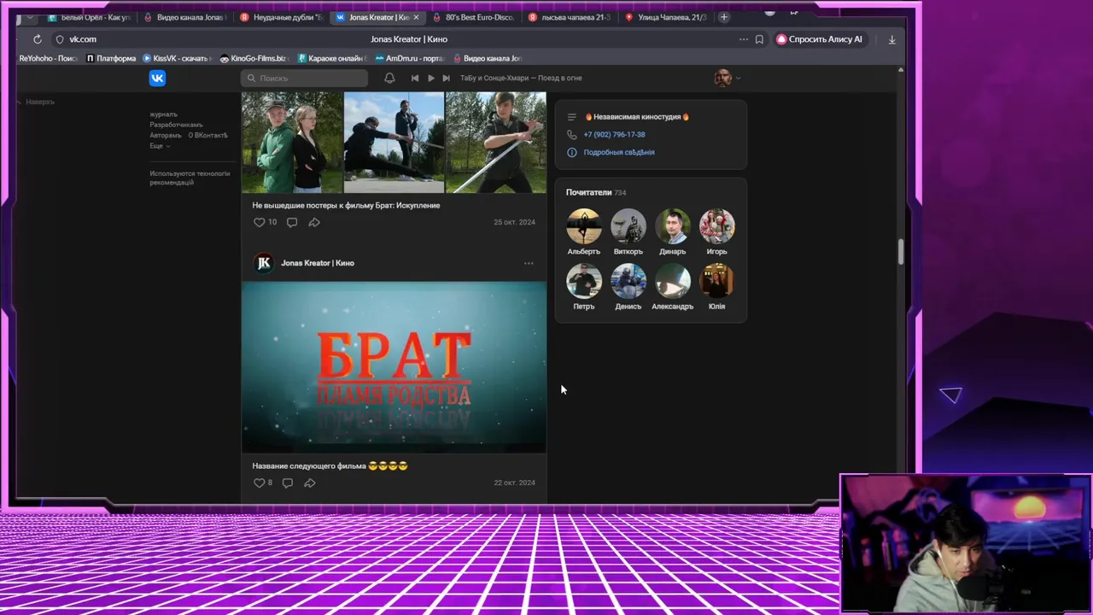Screen dimensions: 1093x615
Task: Switch to Улица Чапаева, 21/3 tab
Action: pos(666,17)
